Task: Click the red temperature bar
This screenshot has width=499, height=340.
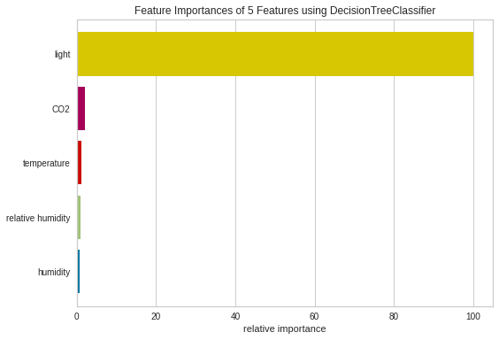Action: [80, 163]
